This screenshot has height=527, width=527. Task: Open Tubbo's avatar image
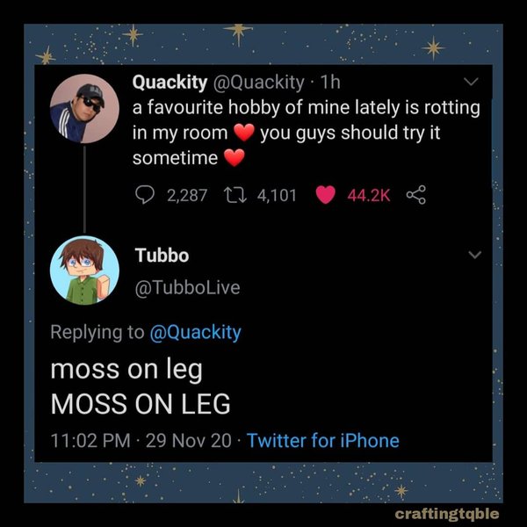click(84, 271)
